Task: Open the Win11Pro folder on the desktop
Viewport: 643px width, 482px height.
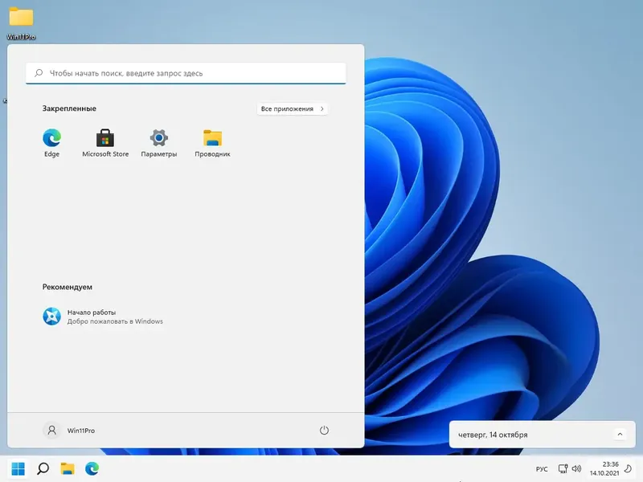Action: [20, 18]
